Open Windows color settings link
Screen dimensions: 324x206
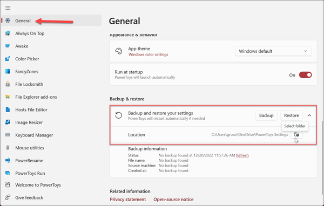(148, 54)
